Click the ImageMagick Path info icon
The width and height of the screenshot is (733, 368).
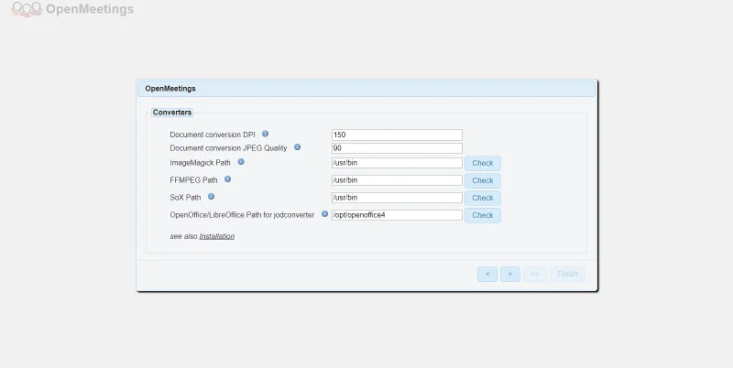click(x=241, y=162)
